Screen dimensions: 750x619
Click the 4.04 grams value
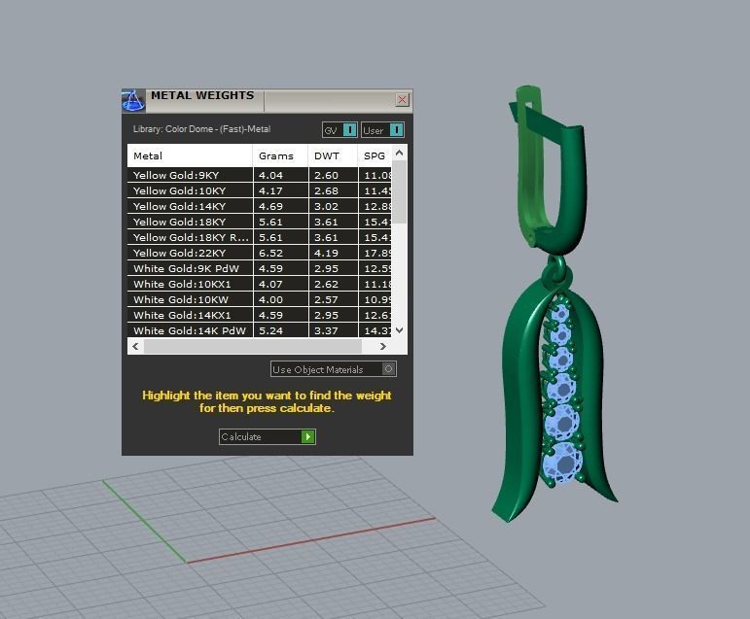click(270, 176)
